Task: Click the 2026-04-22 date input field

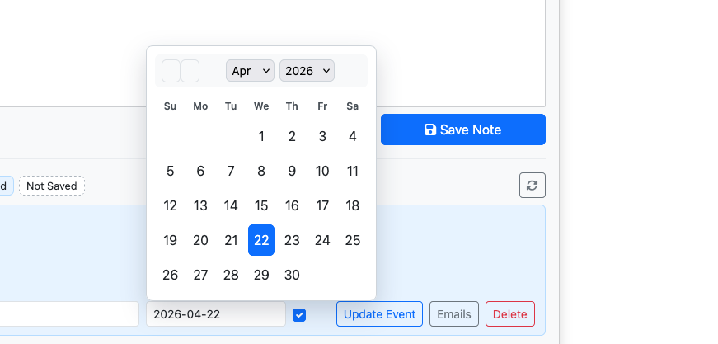Action: 216,313
